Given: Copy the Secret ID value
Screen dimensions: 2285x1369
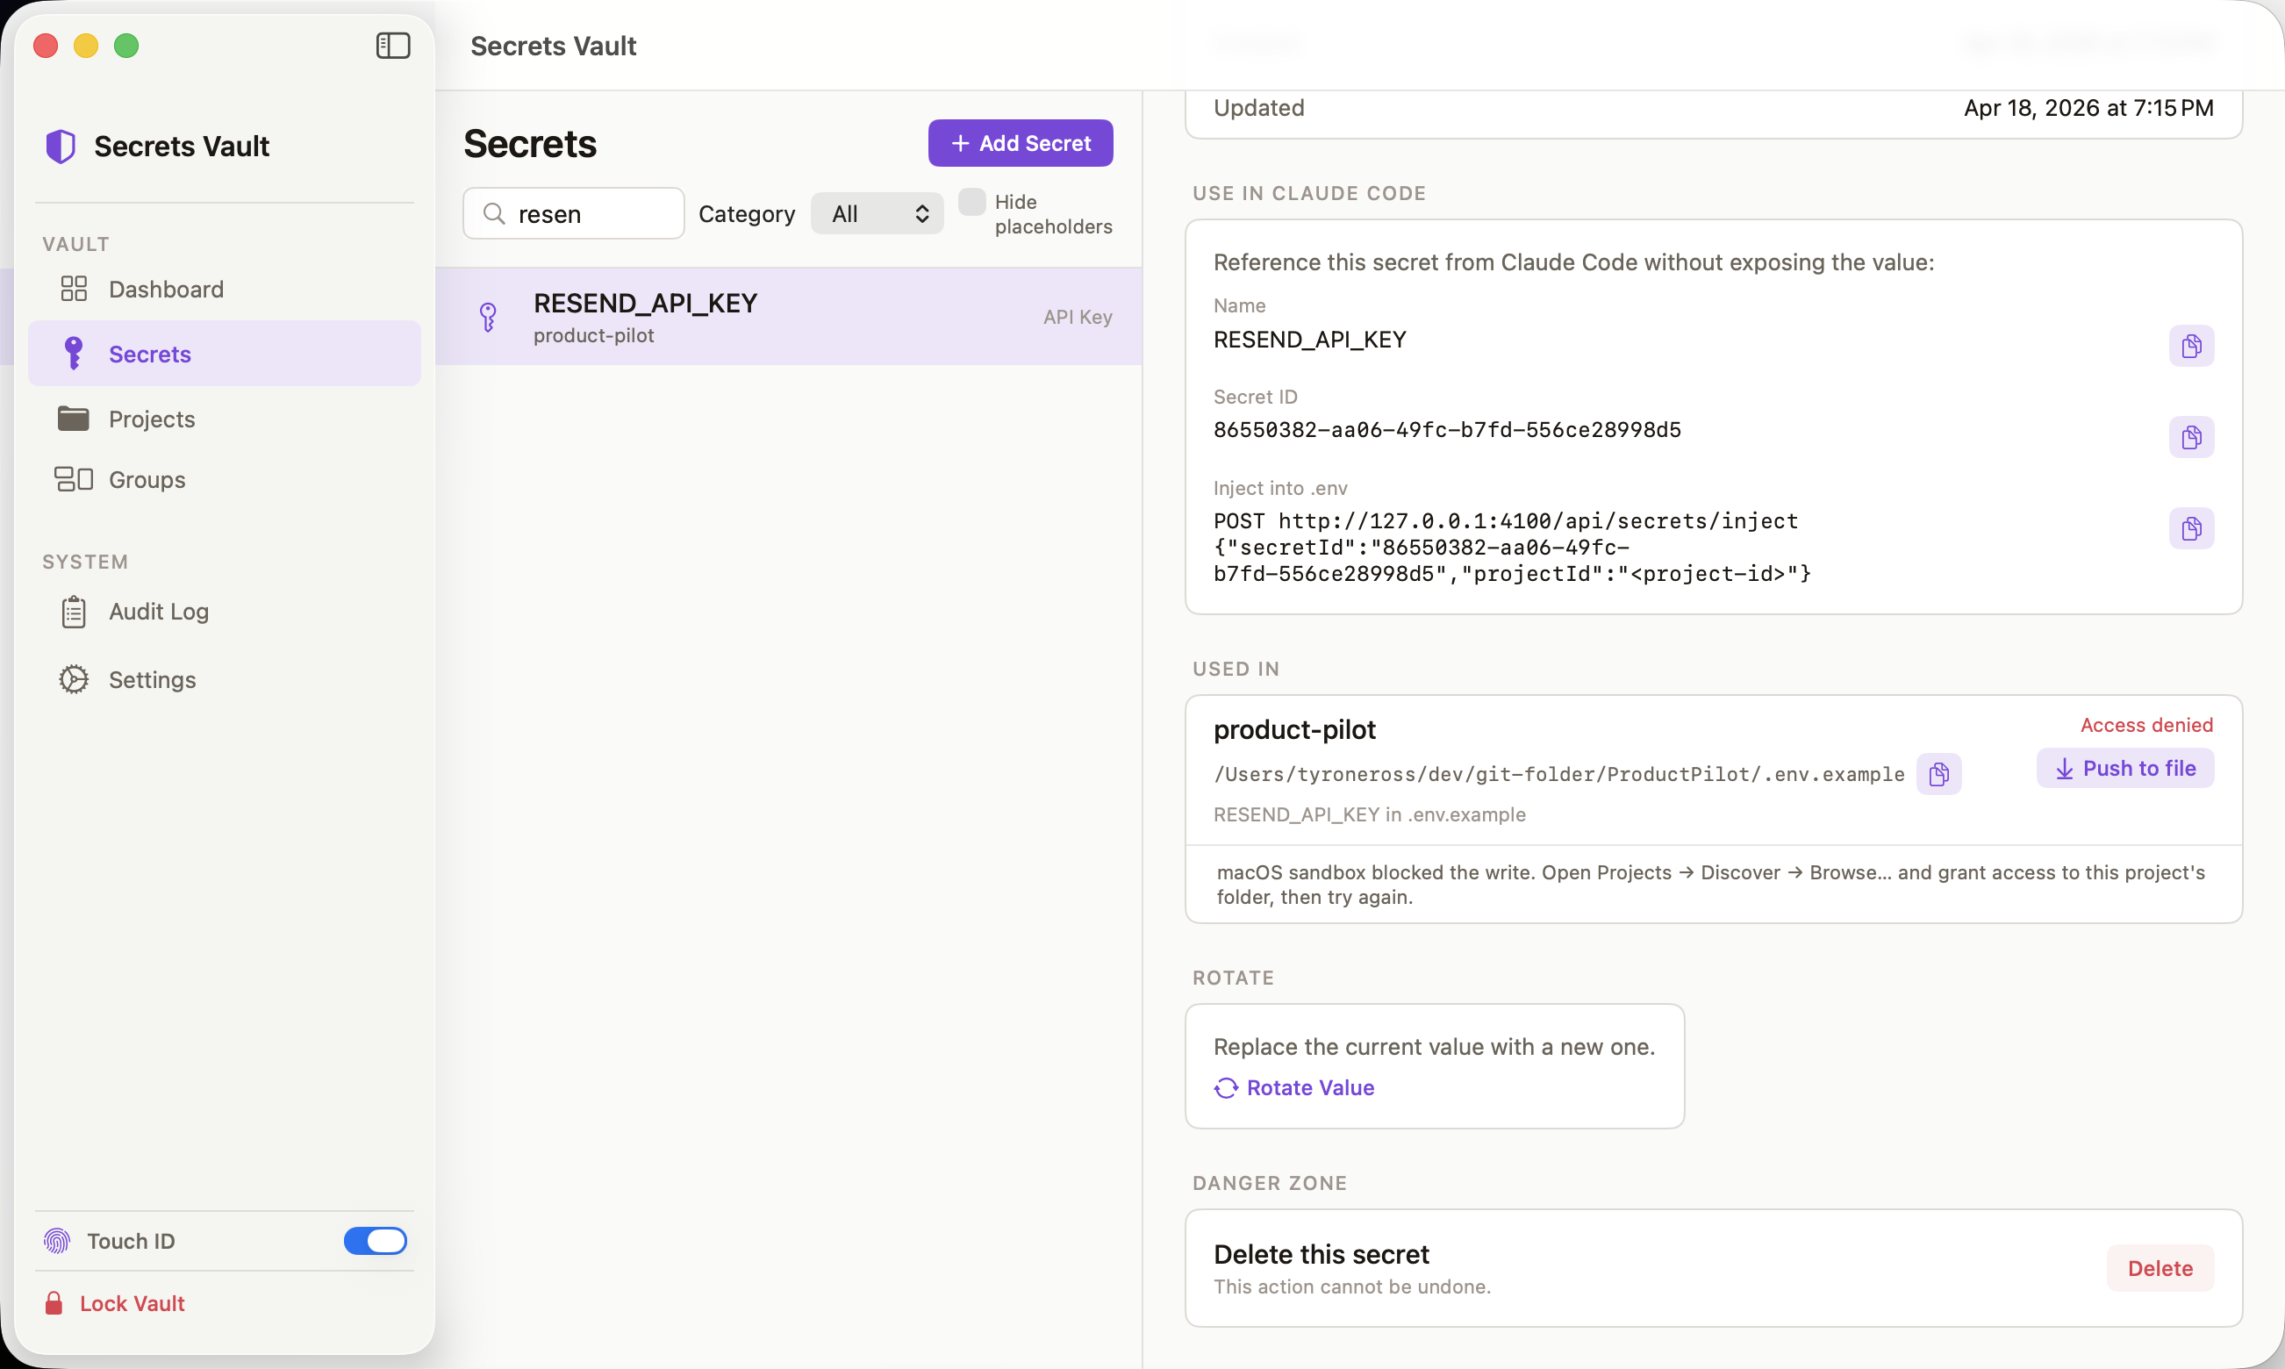Looking at the screenshot, I should pos(2192,437).
